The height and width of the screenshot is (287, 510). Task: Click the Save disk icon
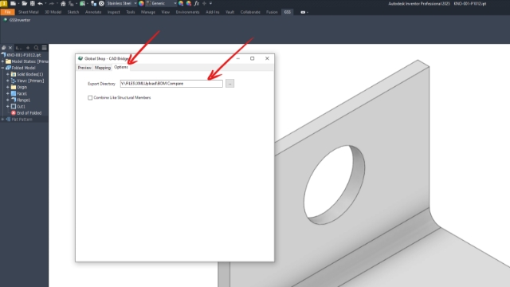33,3
